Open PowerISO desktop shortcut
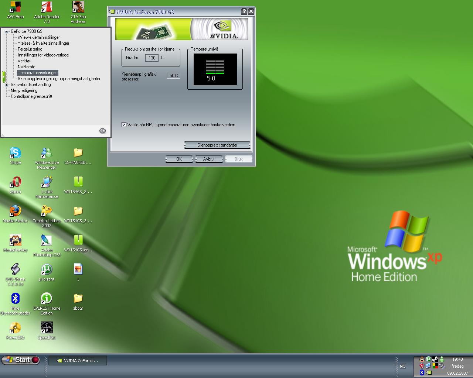 click(x=15, y=327)
